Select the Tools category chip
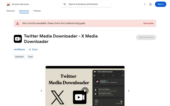This screenshot has height=106, width=170. pos(30,57)
